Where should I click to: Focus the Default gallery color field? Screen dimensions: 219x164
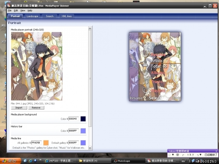(74, 143)
